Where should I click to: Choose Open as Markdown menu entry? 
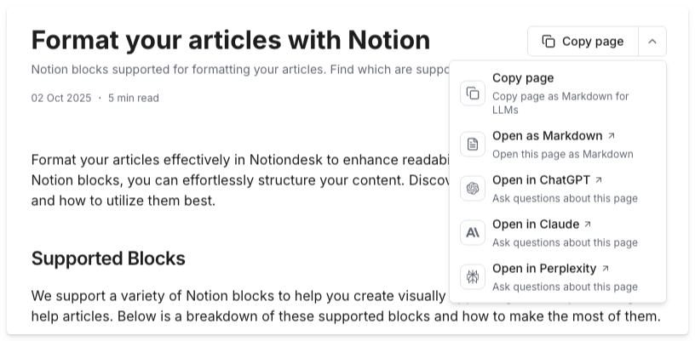pos(547,136)
